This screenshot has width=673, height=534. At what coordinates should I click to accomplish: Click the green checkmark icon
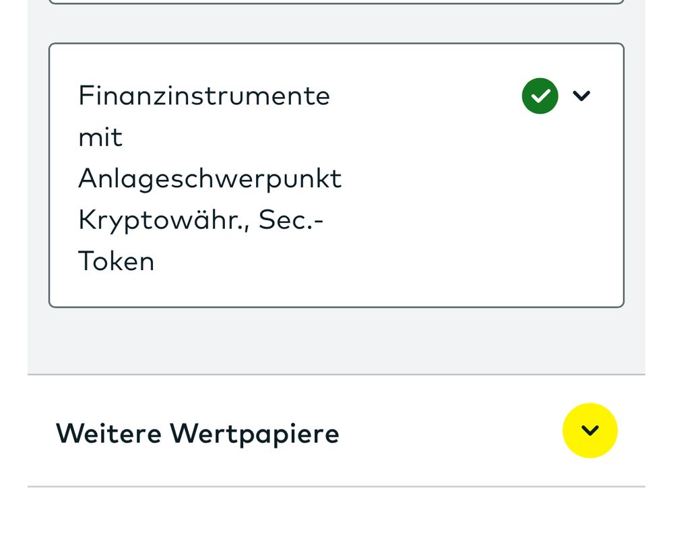(x=540, y=96)
